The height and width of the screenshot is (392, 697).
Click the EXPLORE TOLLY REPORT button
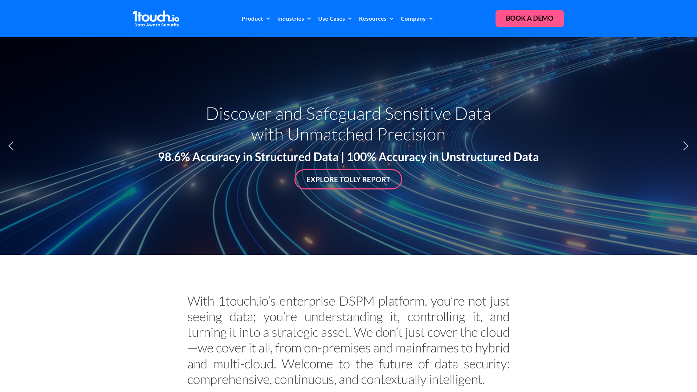click(x=348, y=179)
